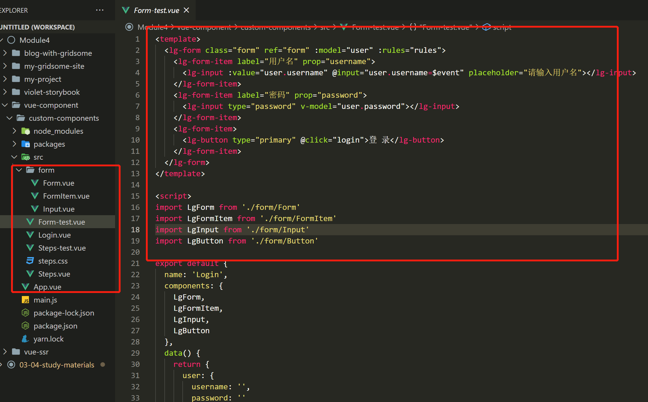This screenshot has width=648, height=402.
Task: Collapse the form folder chevron
Action: (x=19, y=170)
